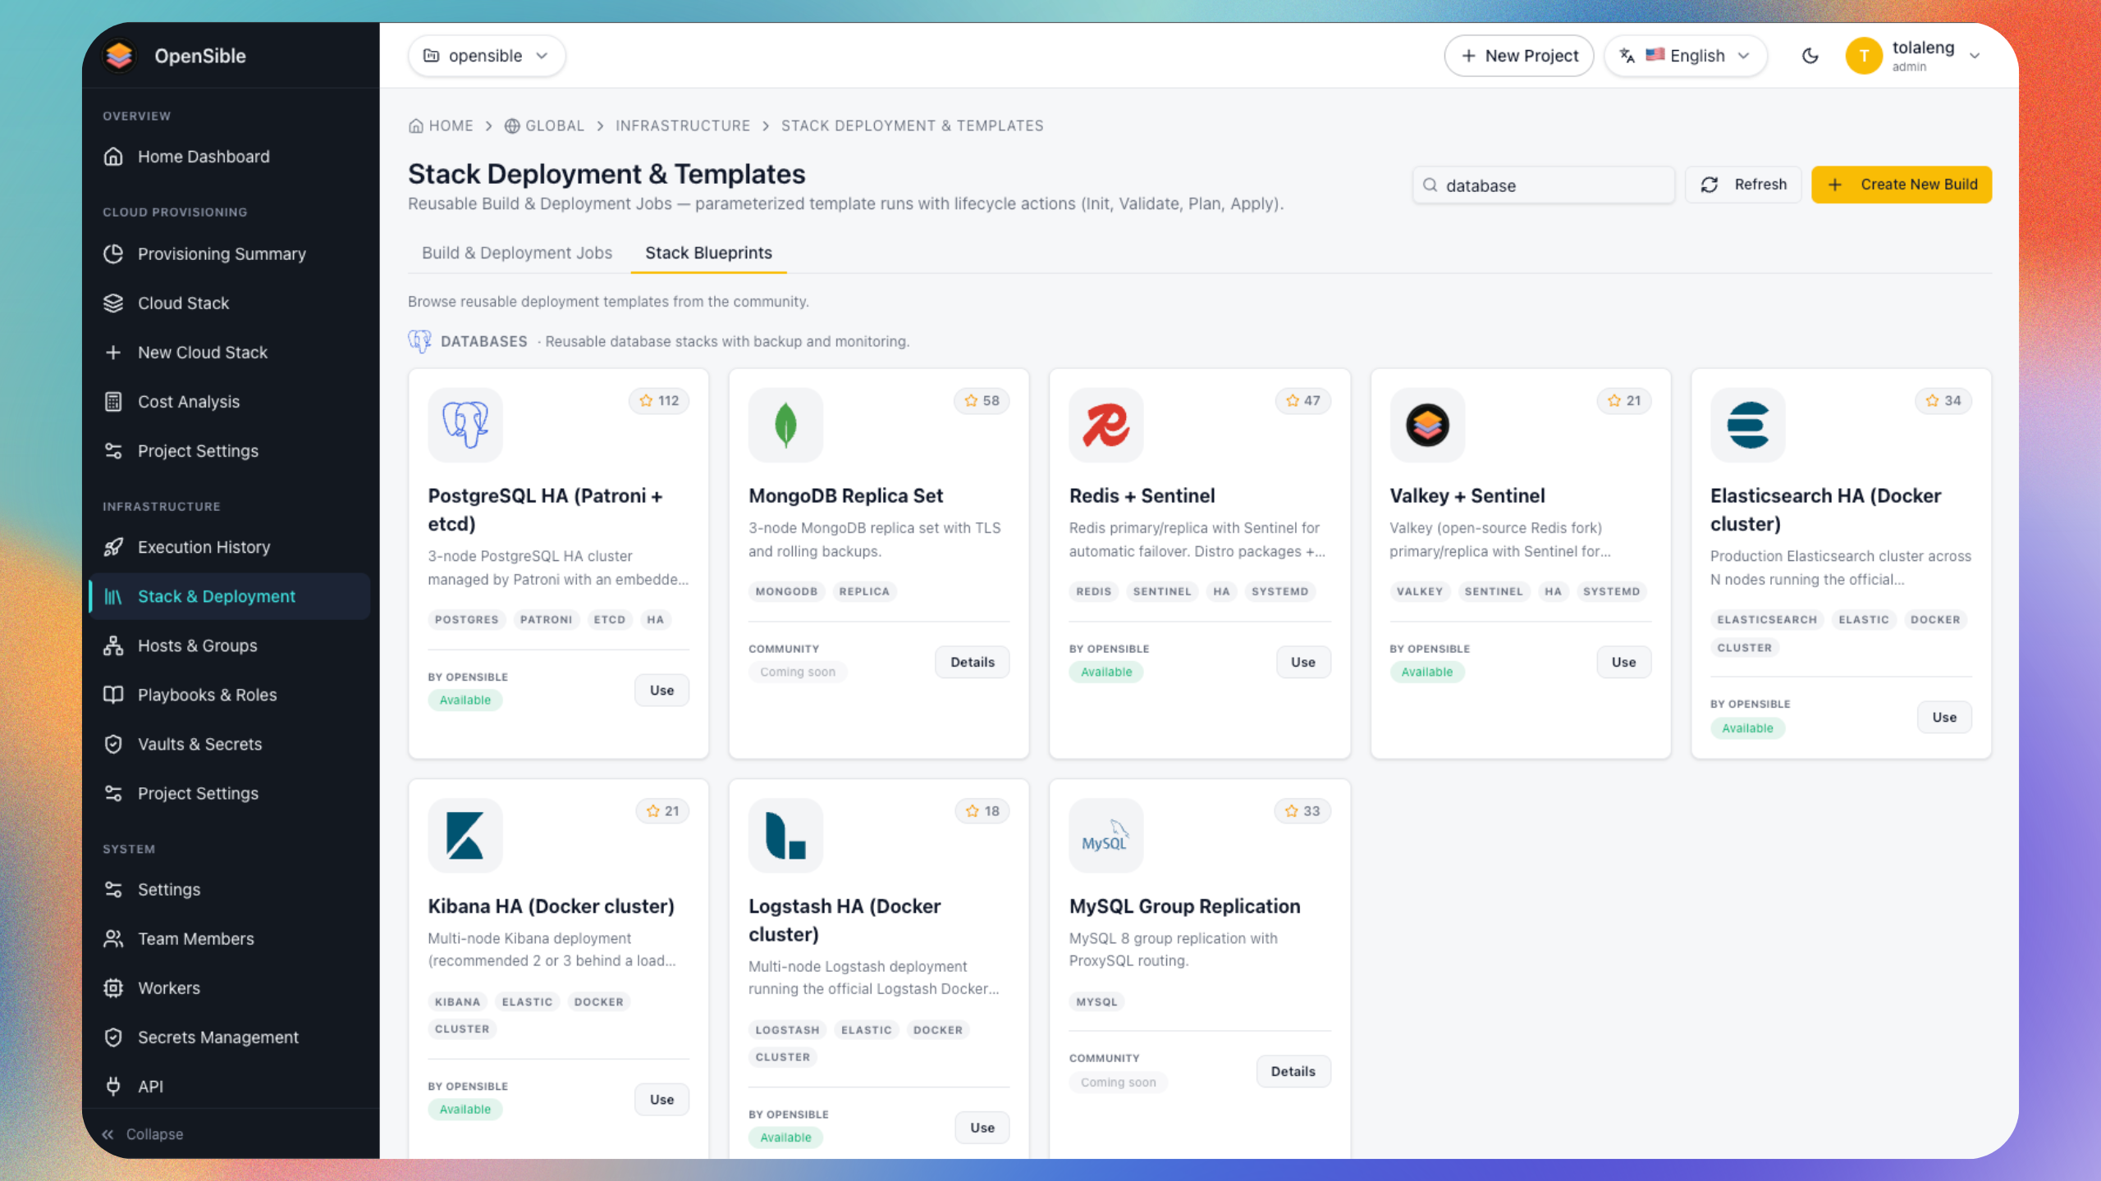Star the Redis + Sentinel blueprint (47)
The image size is (2101, 1181).
coord(1303,401)
